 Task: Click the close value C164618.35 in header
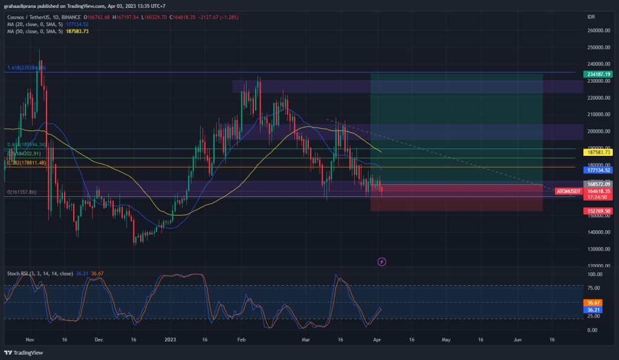point(183,18)
